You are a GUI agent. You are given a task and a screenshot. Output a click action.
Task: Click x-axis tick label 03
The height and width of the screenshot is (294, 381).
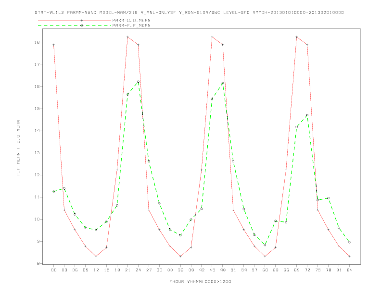pos(64,270)
